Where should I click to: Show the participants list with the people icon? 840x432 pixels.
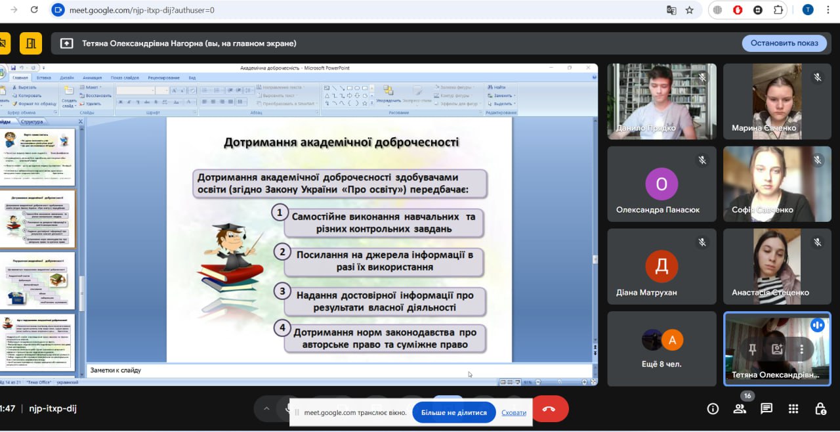pyautogui.click(x=740, y=409)
